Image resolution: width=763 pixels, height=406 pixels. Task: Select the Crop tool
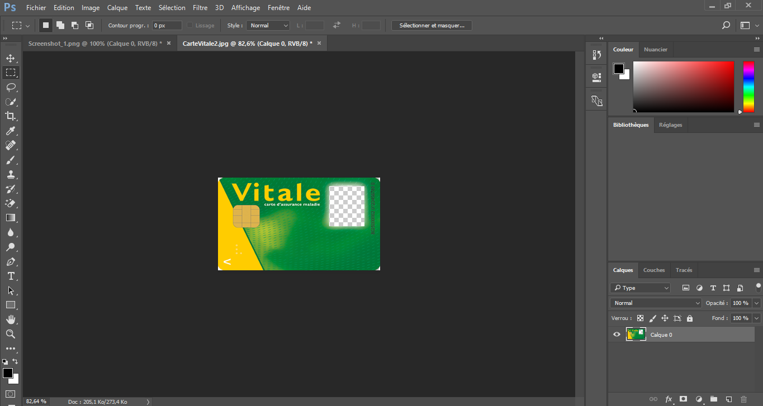(x=10, y=116)
